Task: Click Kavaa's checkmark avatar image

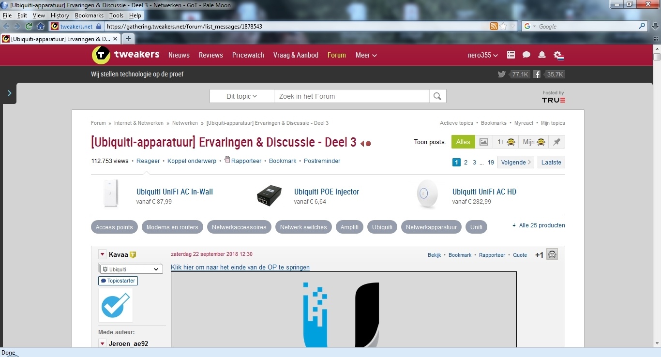Action: coord(116,305)
